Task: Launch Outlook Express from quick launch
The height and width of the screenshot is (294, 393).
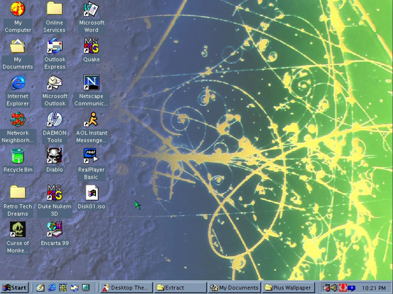Action: [x=74, y=288]
